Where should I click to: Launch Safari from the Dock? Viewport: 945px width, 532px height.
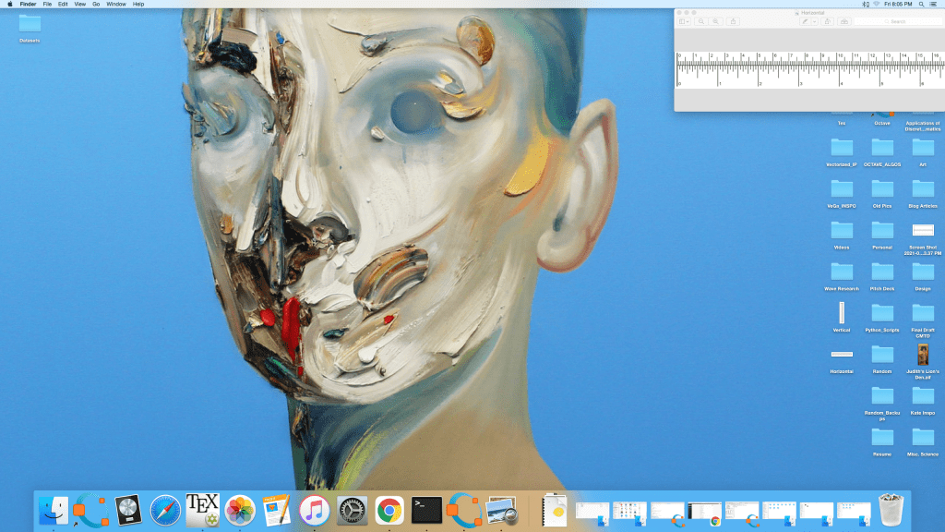click(x=165, y=509)
